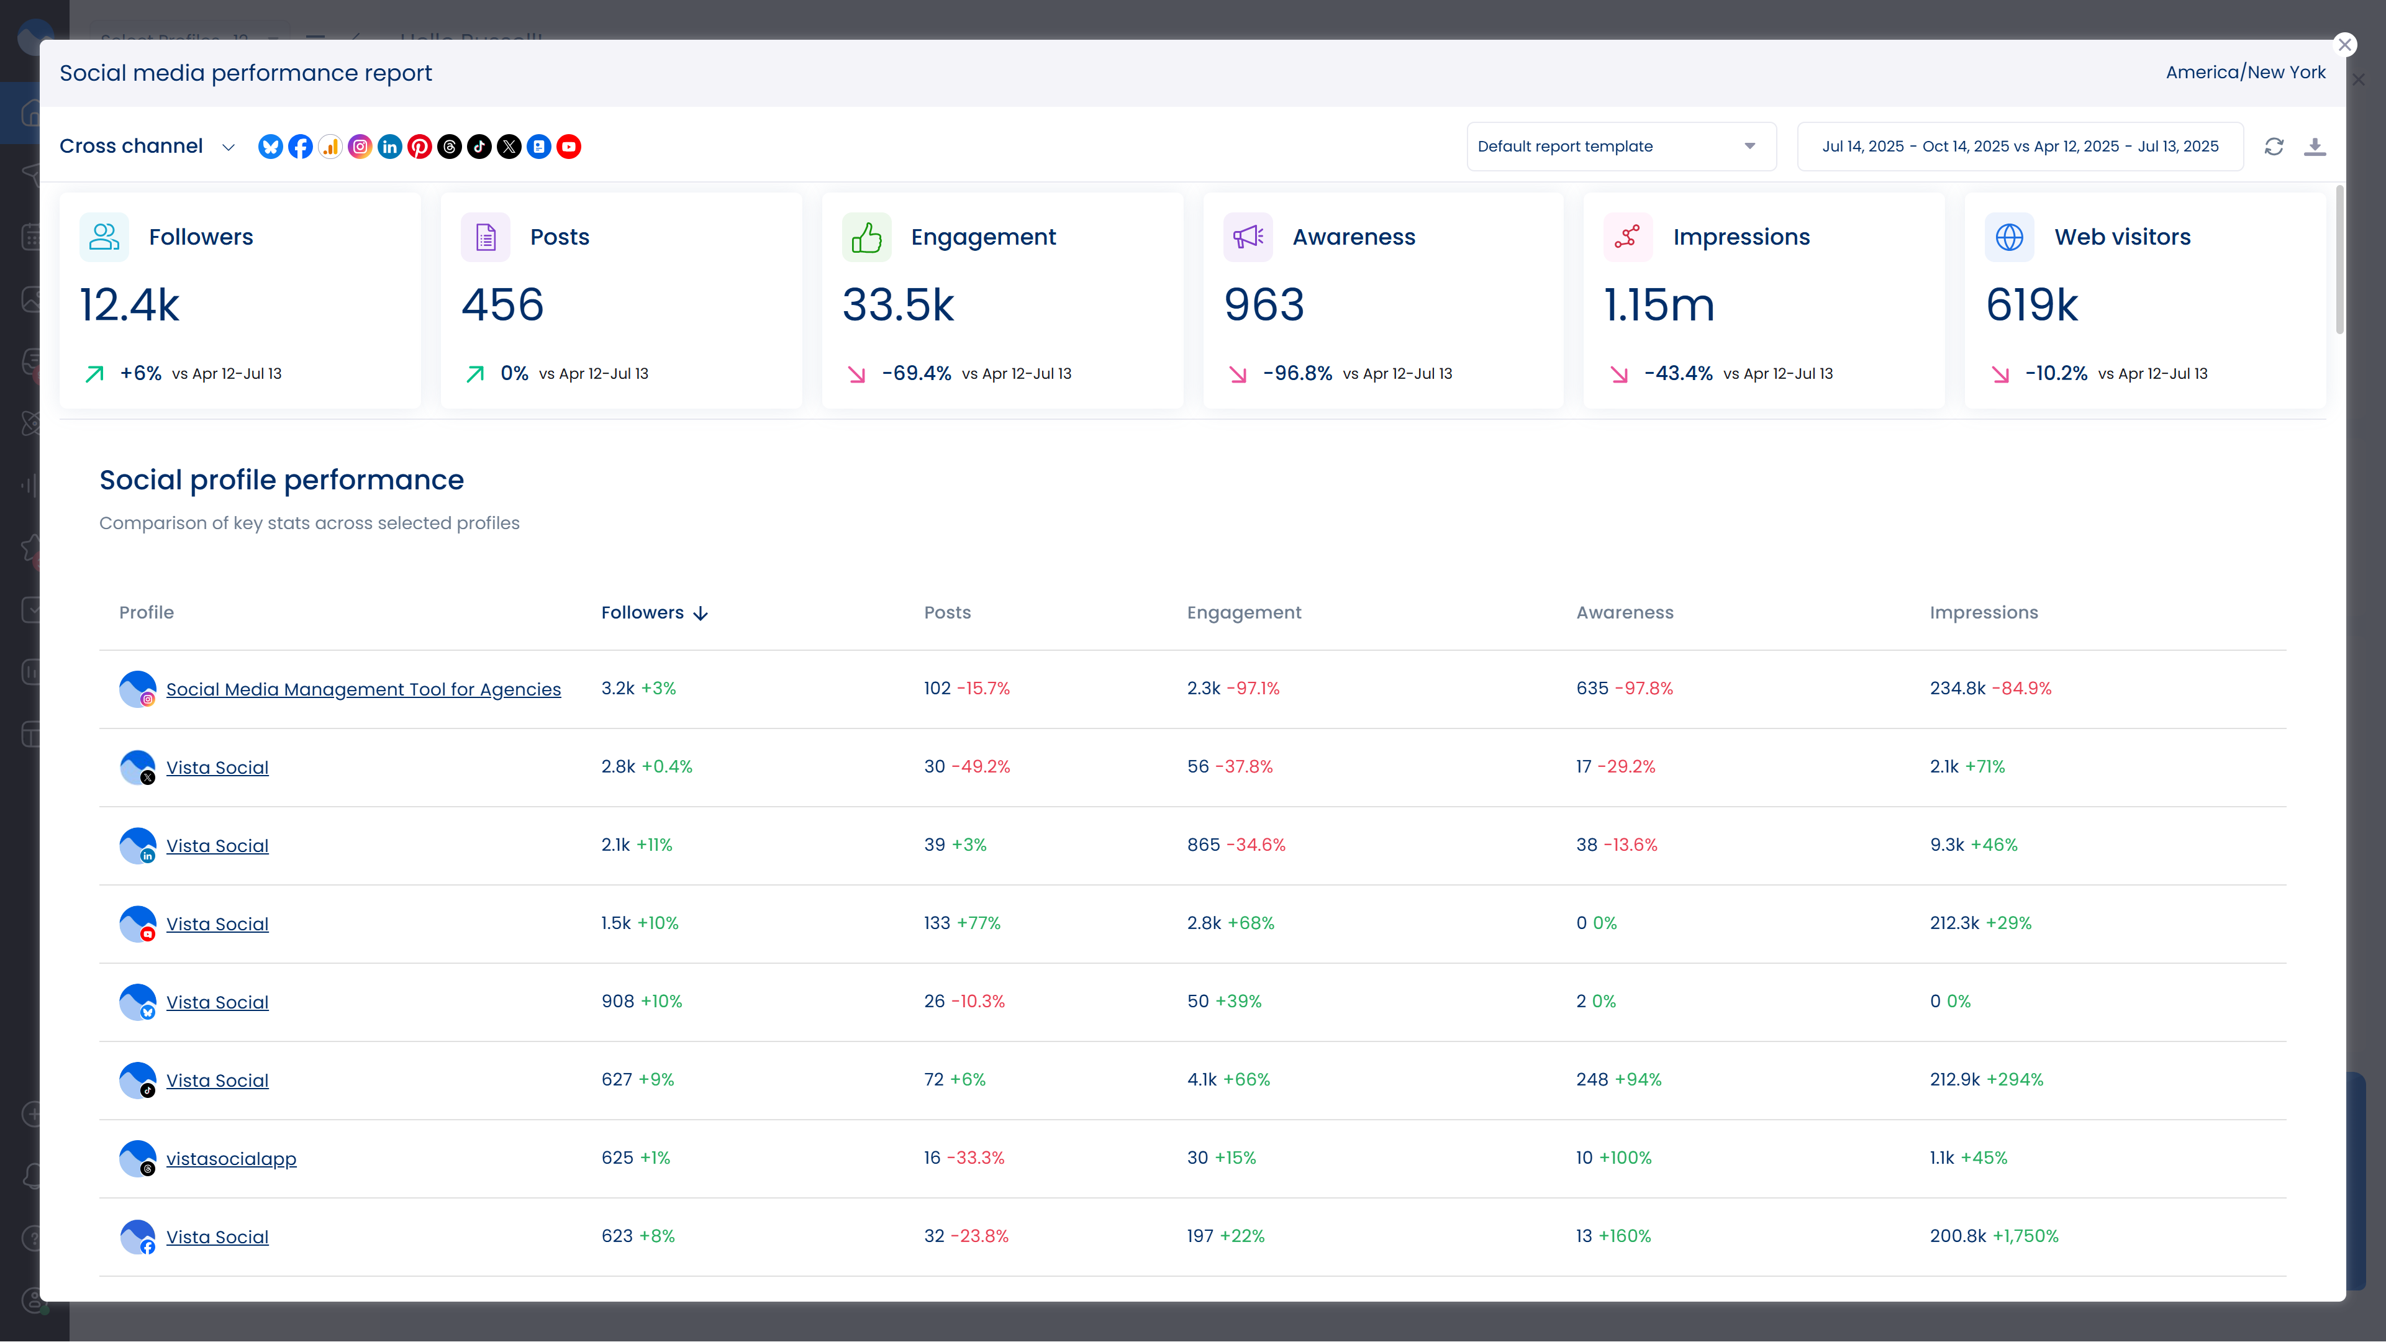
Task: Sort table by Engagement column header
Action: (x=1243, y=612)
